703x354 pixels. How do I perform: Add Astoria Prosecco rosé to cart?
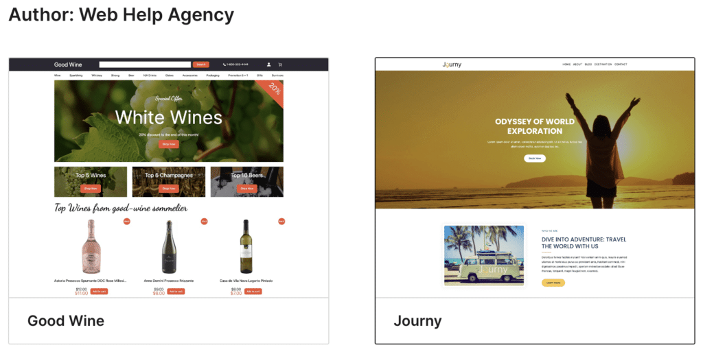[x=99, y=292]
